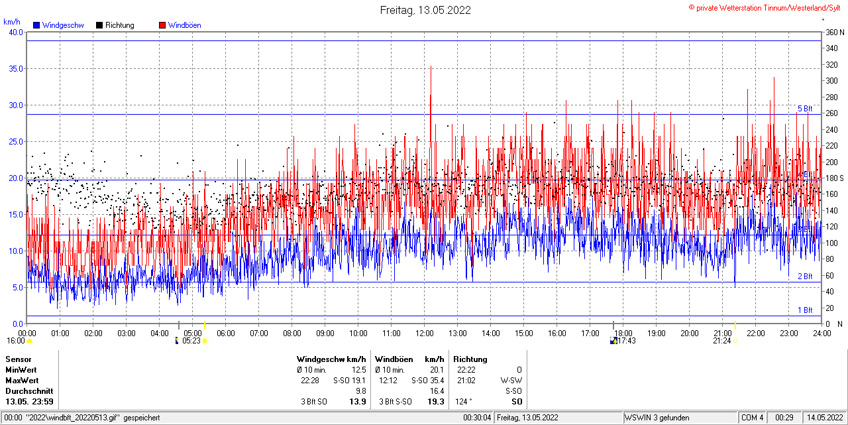Click the km/h unit label above the left axis
This screenshot has width=848, height=425.
[x=12, y=22]
